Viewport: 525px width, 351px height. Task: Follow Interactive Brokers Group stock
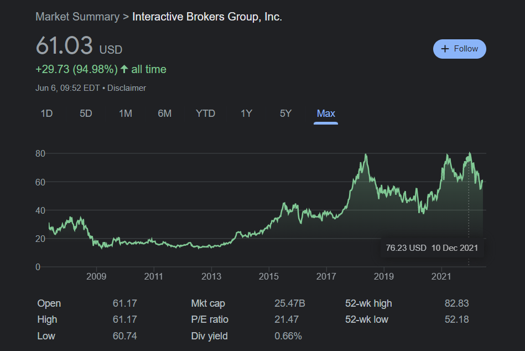click(459, 49)
